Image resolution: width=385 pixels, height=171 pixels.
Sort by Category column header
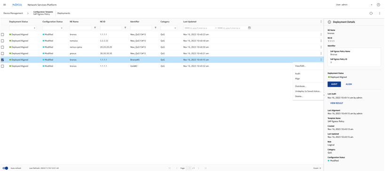[165, 22]
